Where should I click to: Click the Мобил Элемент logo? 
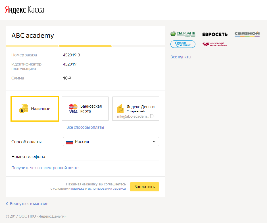[183, 44]
